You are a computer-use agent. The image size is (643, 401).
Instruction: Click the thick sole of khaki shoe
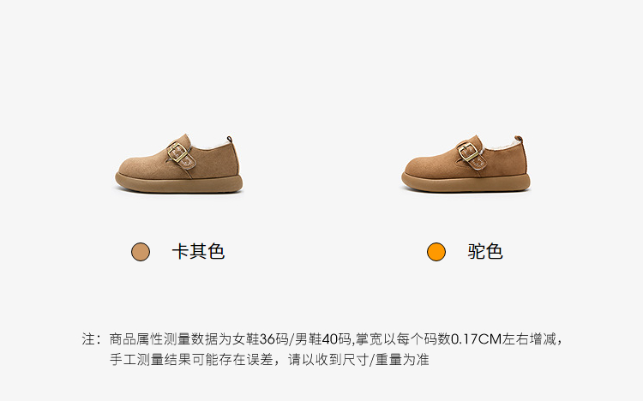pos(179,183)
